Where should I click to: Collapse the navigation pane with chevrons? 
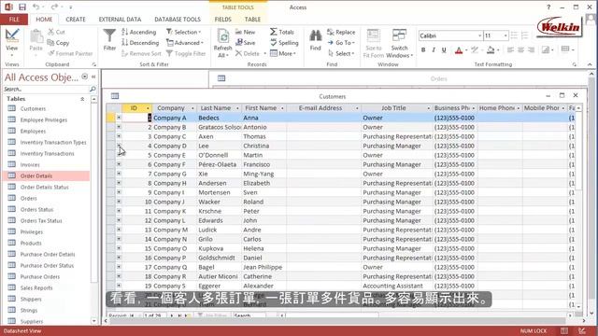pos(93,77)
